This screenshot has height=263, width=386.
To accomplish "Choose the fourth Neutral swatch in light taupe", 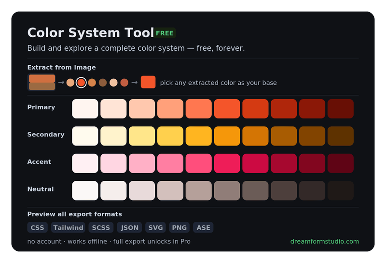I will (170, 190).
